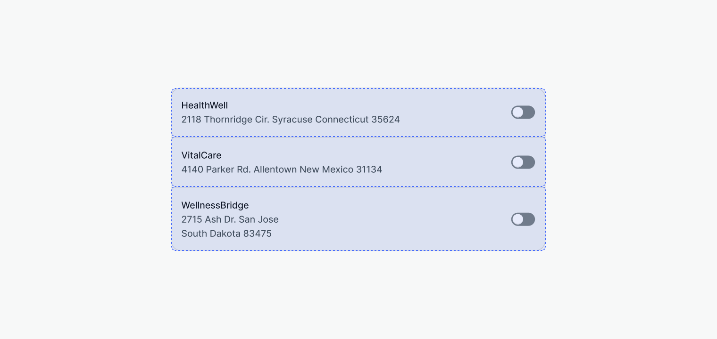Viewport: 717px width, 339px height.
Task: Select the 4140 Parker Rd. street text
Action: [216, 169]
